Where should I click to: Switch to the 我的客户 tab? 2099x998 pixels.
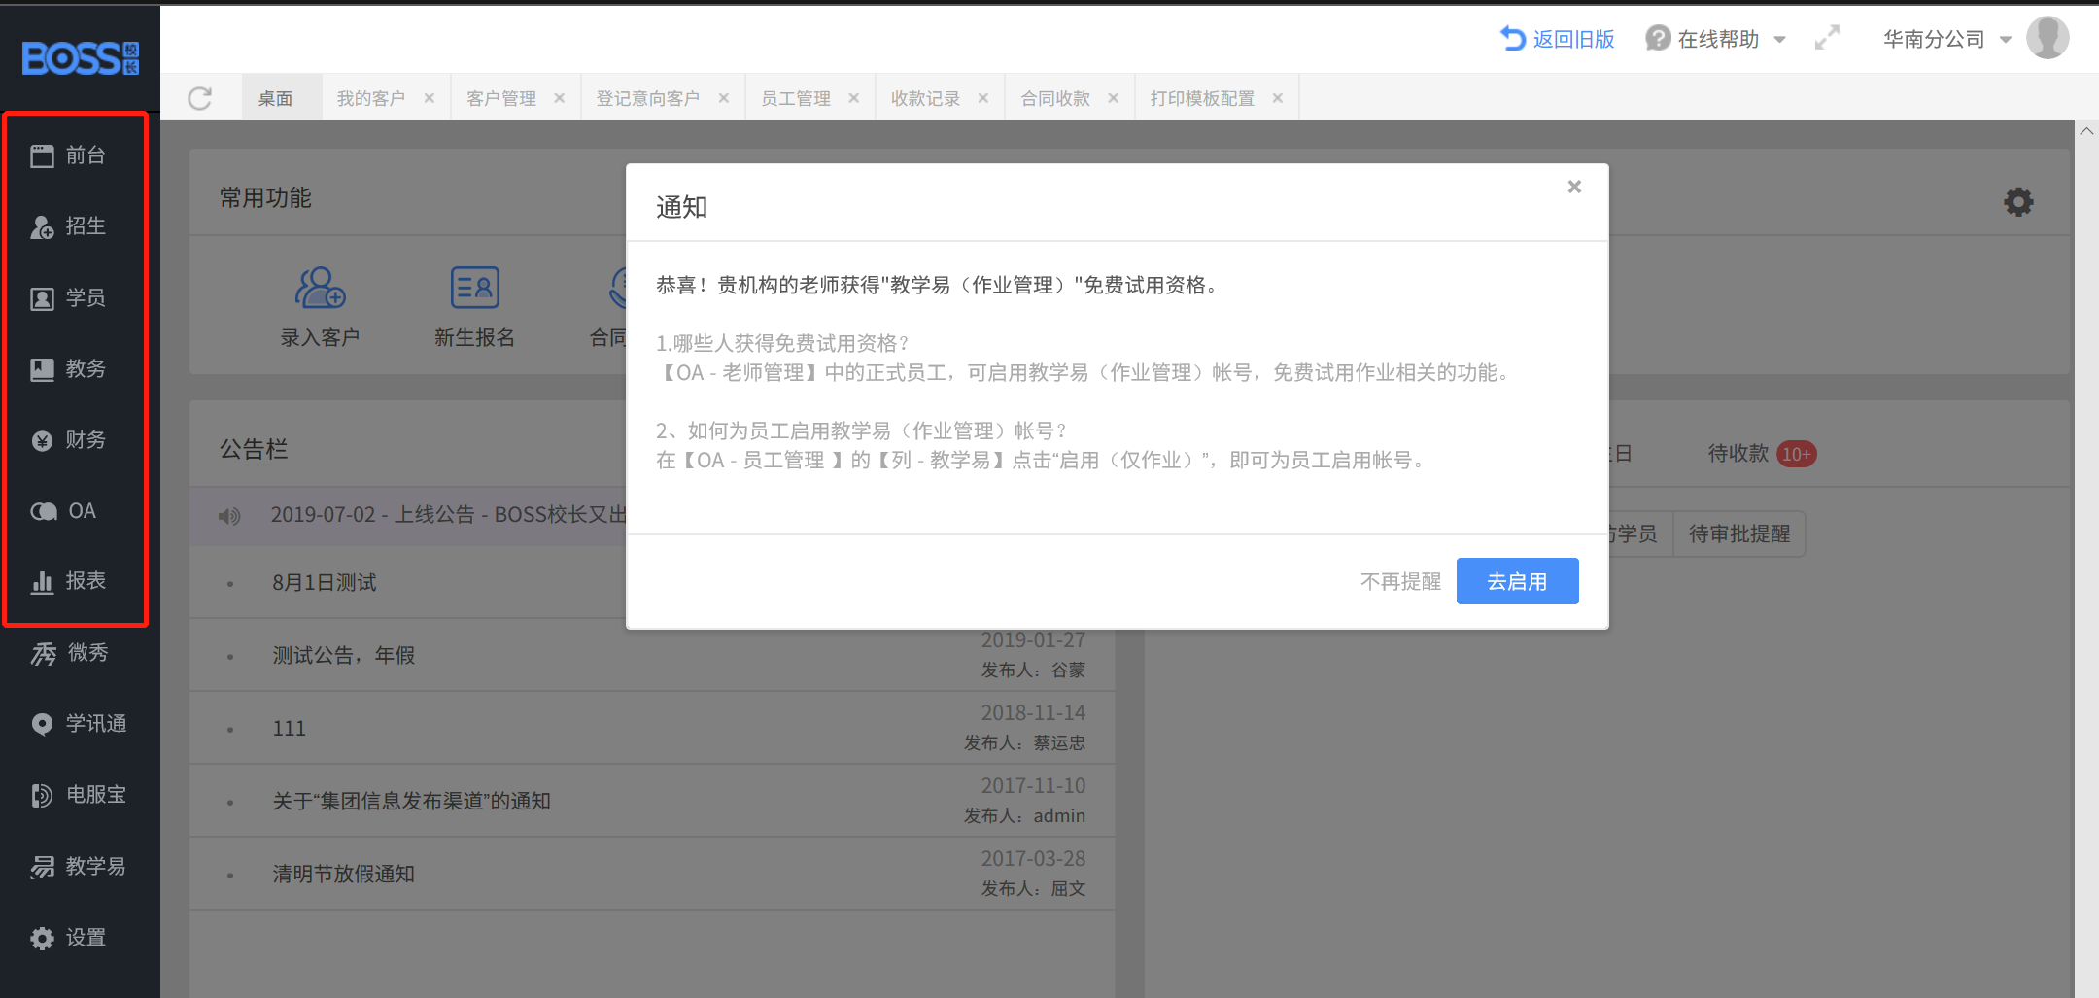click(371, 98)
